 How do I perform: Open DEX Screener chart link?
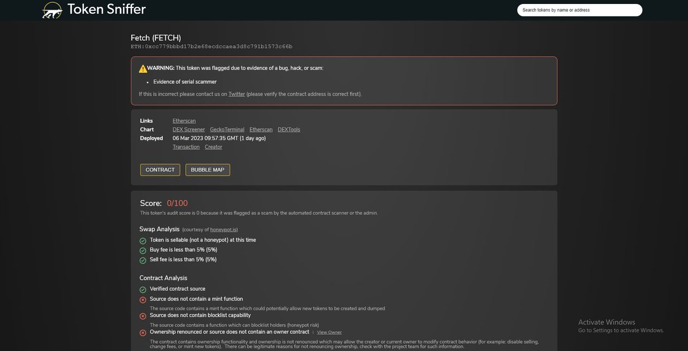tap(189, 130)
